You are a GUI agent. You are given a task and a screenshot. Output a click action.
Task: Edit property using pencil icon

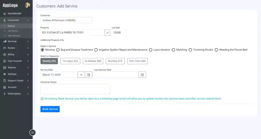tap(107, 33)
